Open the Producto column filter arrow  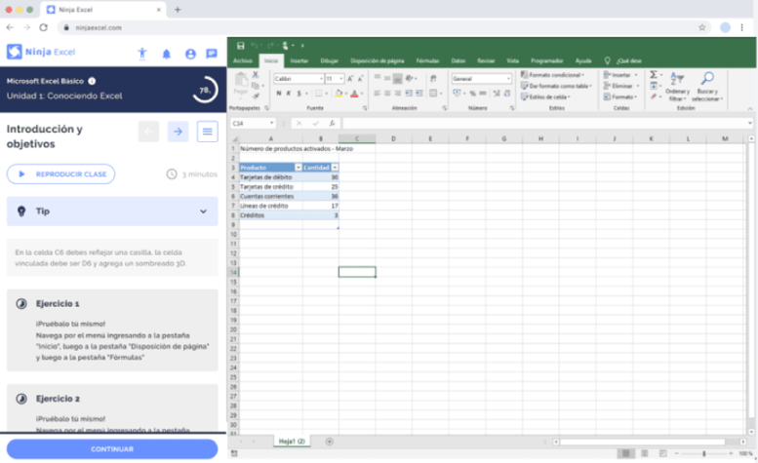tap(299, 168)
